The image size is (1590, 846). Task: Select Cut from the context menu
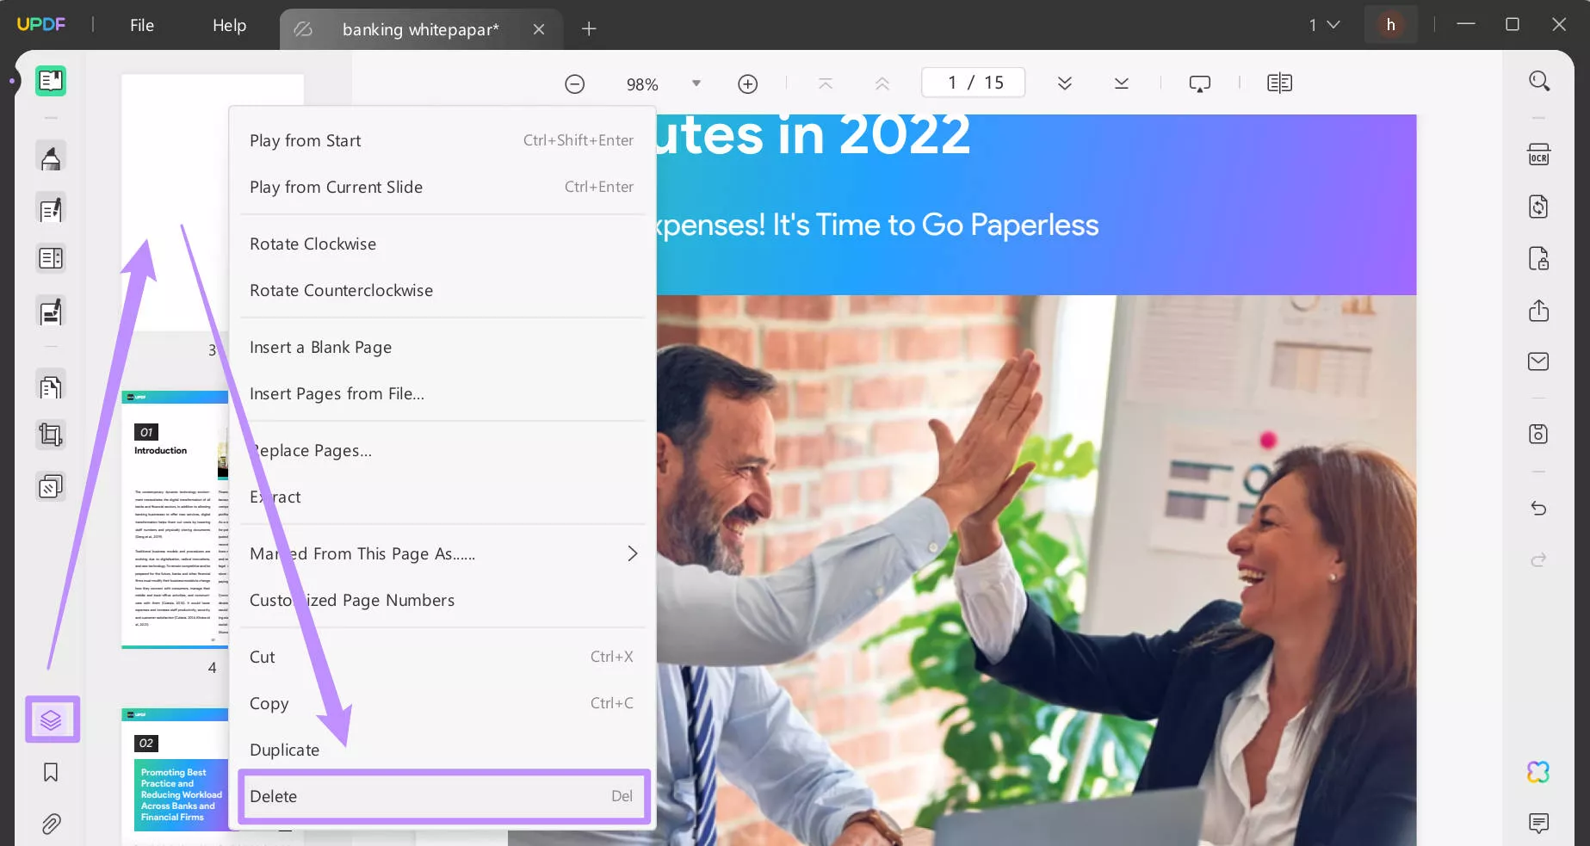click(442, 657)
